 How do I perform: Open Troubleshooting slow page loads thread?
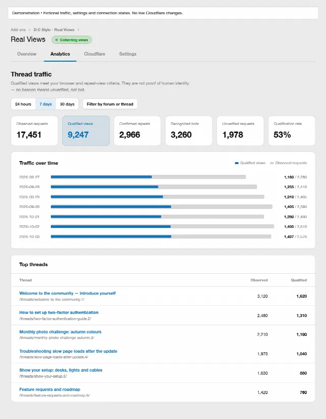68,351
